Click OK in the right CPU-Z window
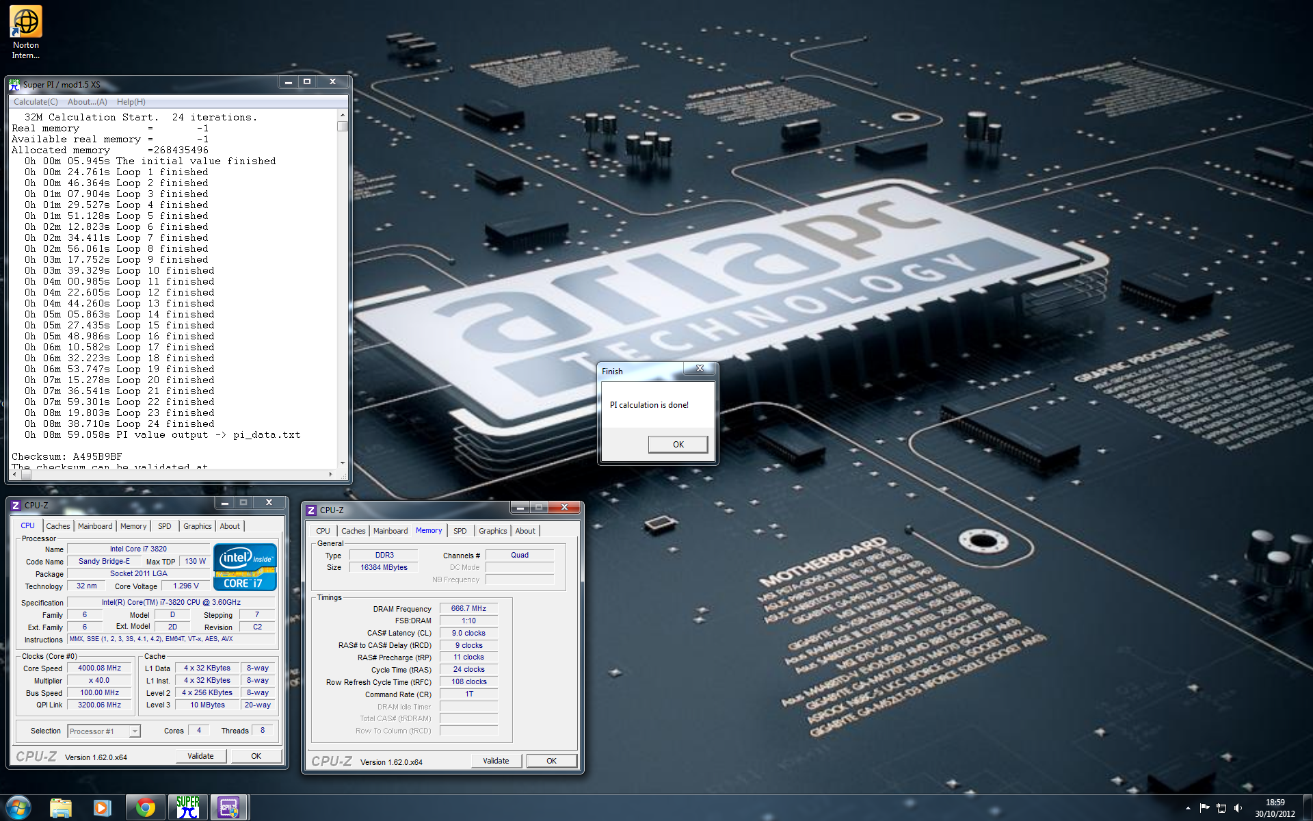Viewport: 1313px width, 821px height. [551, 761]
